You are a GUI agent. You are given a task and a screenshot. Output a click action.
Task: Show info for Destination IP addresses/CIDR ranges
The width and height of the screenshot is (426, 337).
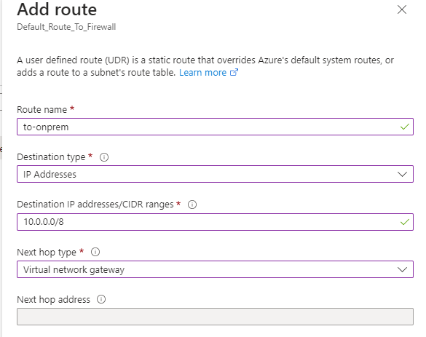click(192, 205)
